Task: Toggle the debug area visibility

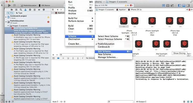Action: point(184,6)
